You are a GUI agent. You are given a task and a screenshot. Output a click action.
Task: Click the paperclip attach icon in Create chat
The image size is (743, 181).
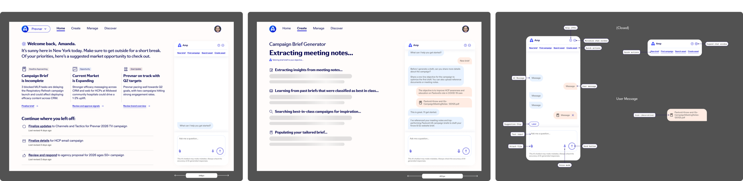tap(410, 151)
